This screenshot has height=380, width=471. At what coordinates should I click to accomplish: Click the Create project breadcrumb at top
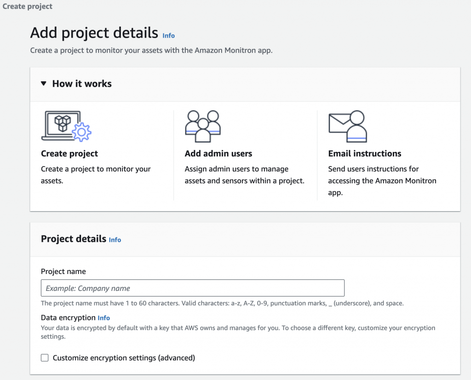(28, 6)
